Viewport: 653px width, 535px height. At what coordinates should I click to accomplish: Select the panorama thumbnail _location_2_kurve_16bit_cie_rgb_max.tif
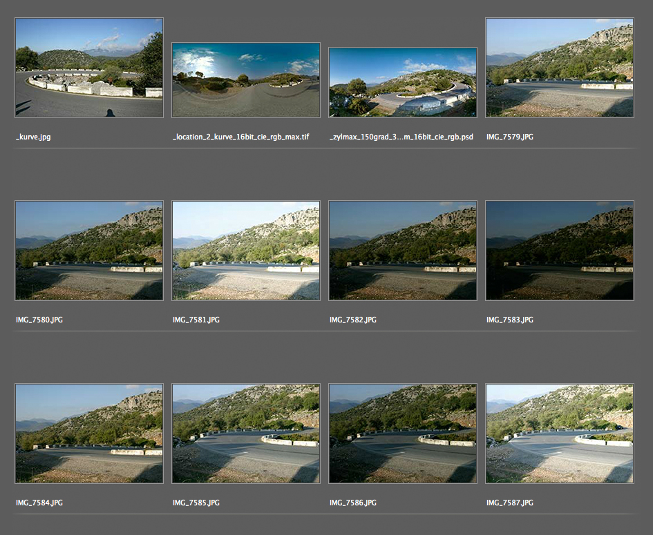[246, 80]
